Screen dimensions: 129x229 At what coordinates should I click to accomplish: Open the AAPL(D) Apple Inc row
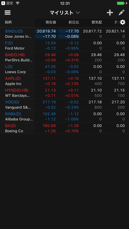pyautogui.click(x=64, y=81)
